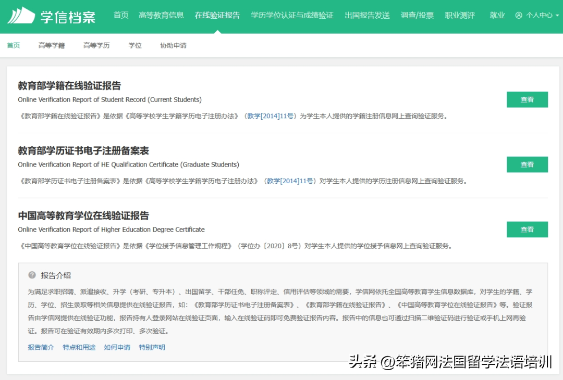Open the 协助申请 sub-tab
The image size is (563, 380).
(x=173, y=45)
